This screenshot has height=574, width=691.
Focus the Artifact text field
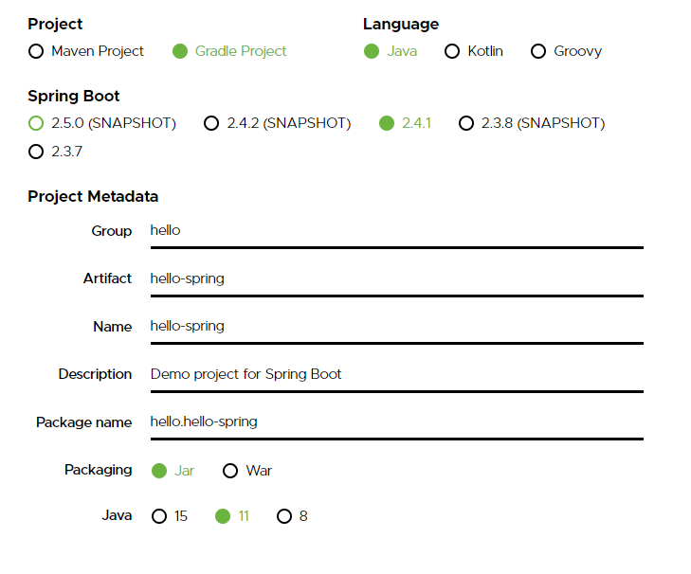click(x=396, y=278)
